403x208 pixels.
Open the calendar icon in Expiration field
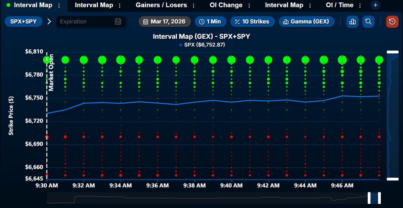tap(118, 22)
